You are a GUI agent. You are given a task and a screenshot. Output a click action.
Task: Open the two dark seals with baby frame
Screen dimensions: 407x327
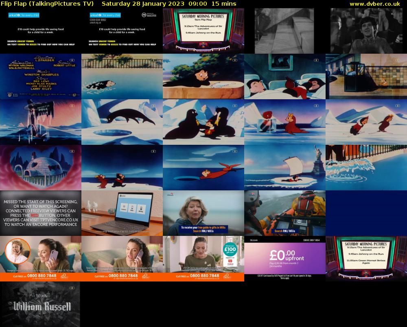tap(203, 122)
